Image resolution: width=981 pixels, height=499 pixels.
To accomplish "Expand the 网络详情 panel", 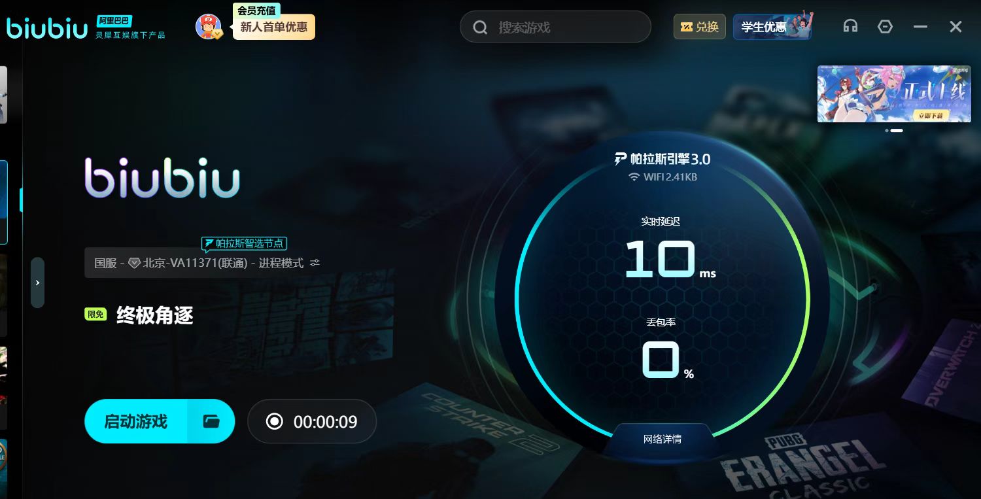I will pos(663,439).
